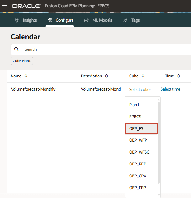The height and width of the screenshot is (198, 191).
Task: Select the Volumeforecast-Monthly name cell
Action: point(33,89)
